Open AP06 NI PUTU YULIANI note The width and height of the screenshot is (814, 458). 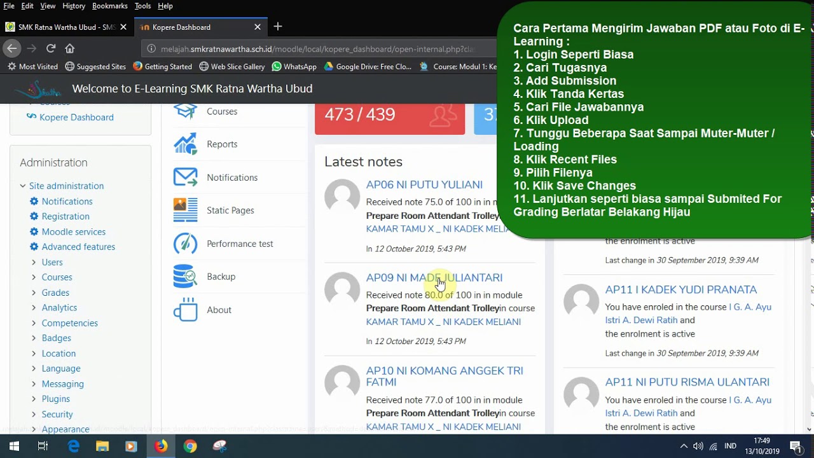pyautogui.click(x=424, y=185)
